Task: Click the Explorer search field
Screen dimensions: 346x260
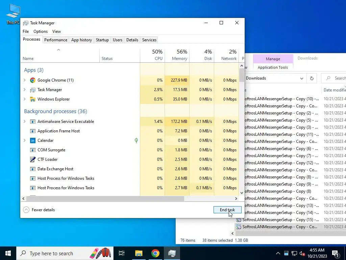Action: click(x=333, y=78)
